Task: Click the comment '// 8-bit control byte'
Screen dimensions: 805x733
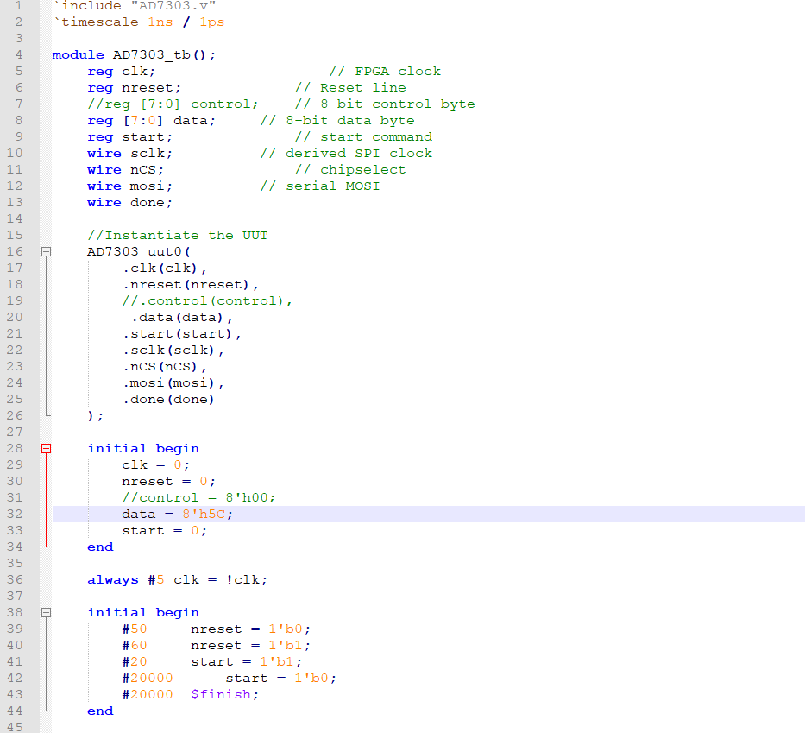Action: 385,104
